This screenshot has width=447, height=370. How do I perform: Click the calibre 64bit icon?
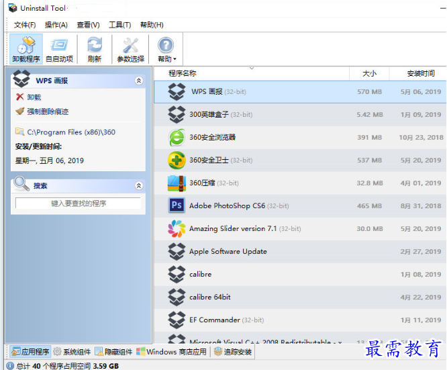pos(177,297)
